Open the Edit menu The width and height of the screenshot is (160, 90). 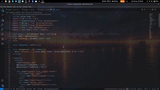[x=4, y=7]
